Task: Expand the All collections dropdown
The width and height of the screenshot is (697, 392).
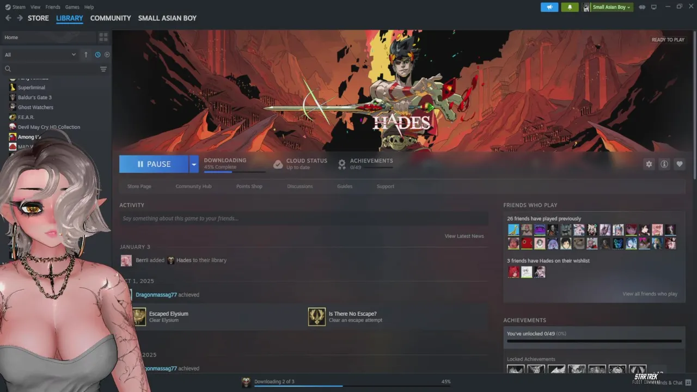Action: pyautogui.click(x=41, y=54)
